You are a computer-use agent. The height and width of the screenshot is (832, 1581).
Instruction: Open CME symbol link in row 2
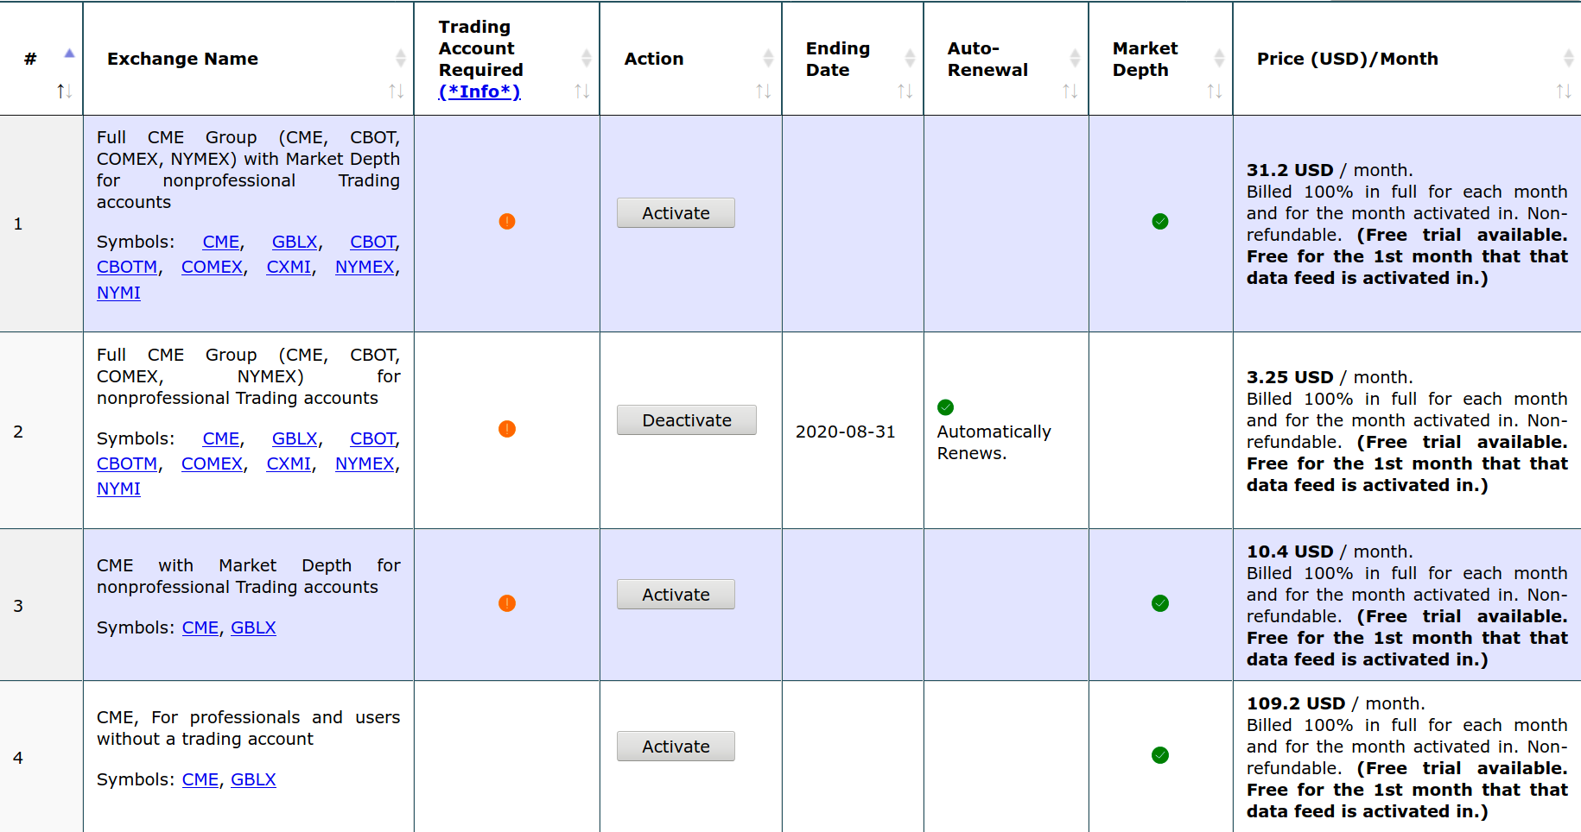coord(221,439)
